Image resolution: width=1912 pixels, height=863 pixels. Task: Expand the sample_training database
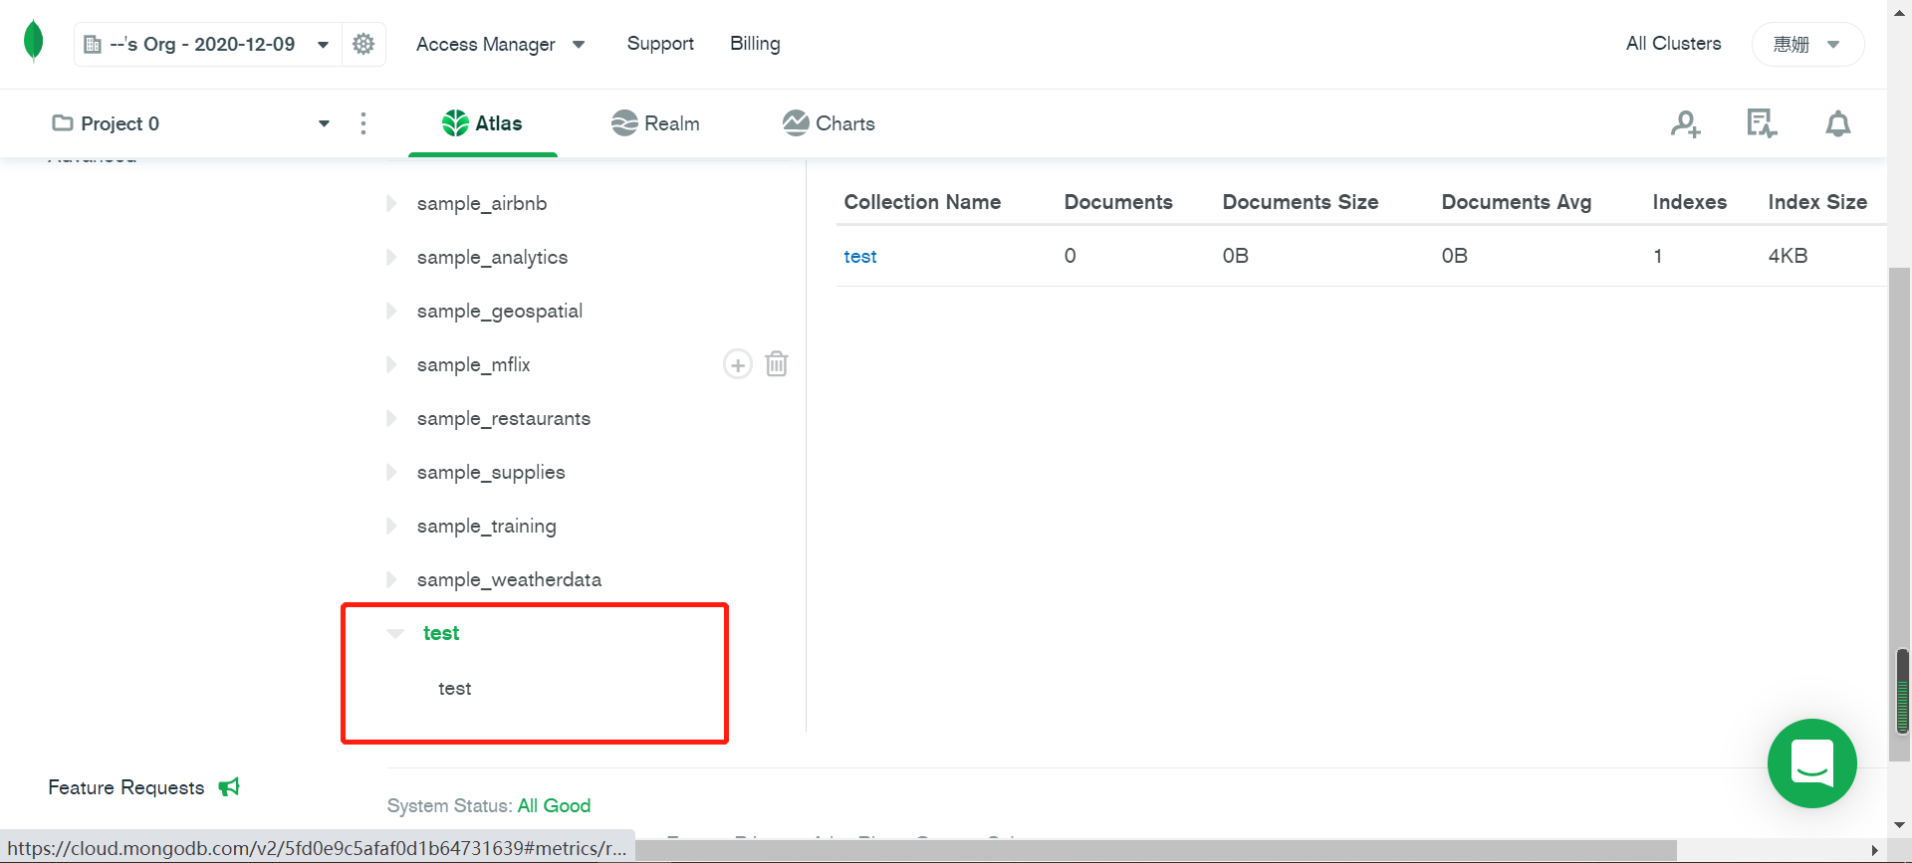coord(391,526)
